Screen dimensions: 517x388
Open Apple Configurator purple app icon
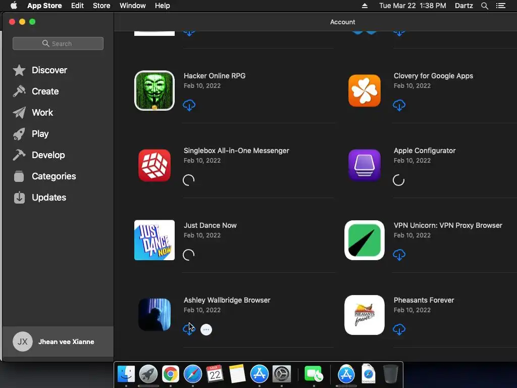tap(365, 165)
